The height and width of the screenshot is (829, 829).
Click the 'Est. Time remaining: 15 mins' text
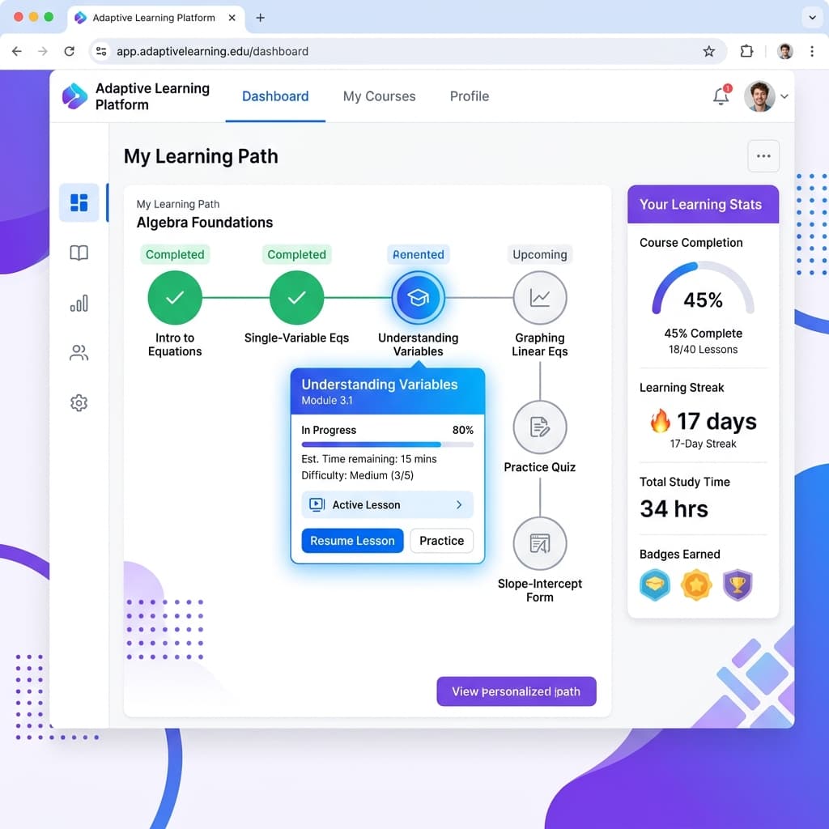[x=369, y=459]
